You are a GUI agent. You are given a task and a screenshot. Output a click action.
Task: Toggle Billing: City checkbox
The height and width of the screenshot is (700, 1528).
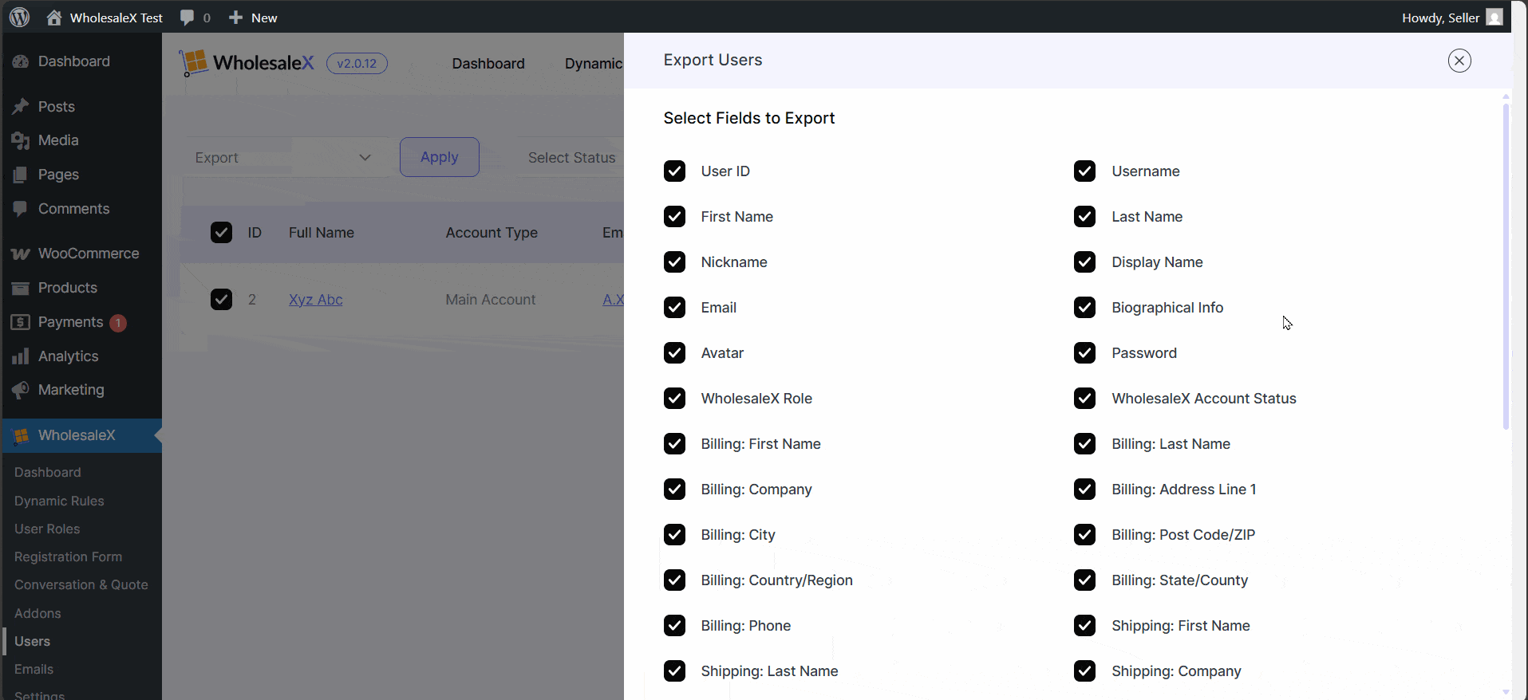(x=674, y=535)
